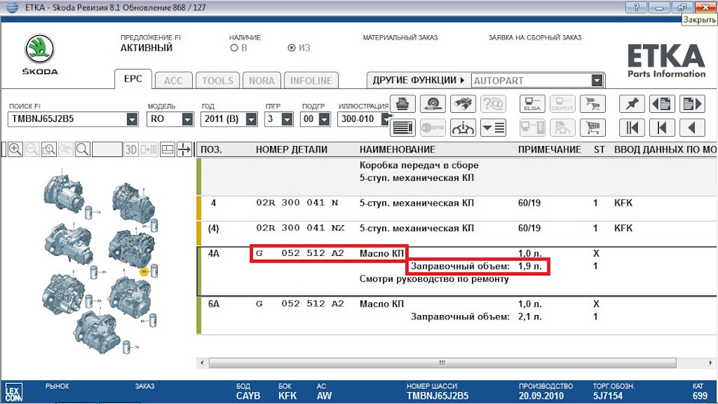The width and height of the screenshot is (718, 404).
Task: Click the split-layout panel icon
Action: coord(167,150)
